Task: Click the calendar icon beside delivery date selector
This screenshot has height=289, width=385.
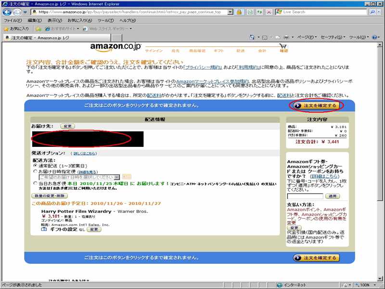Action: 127,177
